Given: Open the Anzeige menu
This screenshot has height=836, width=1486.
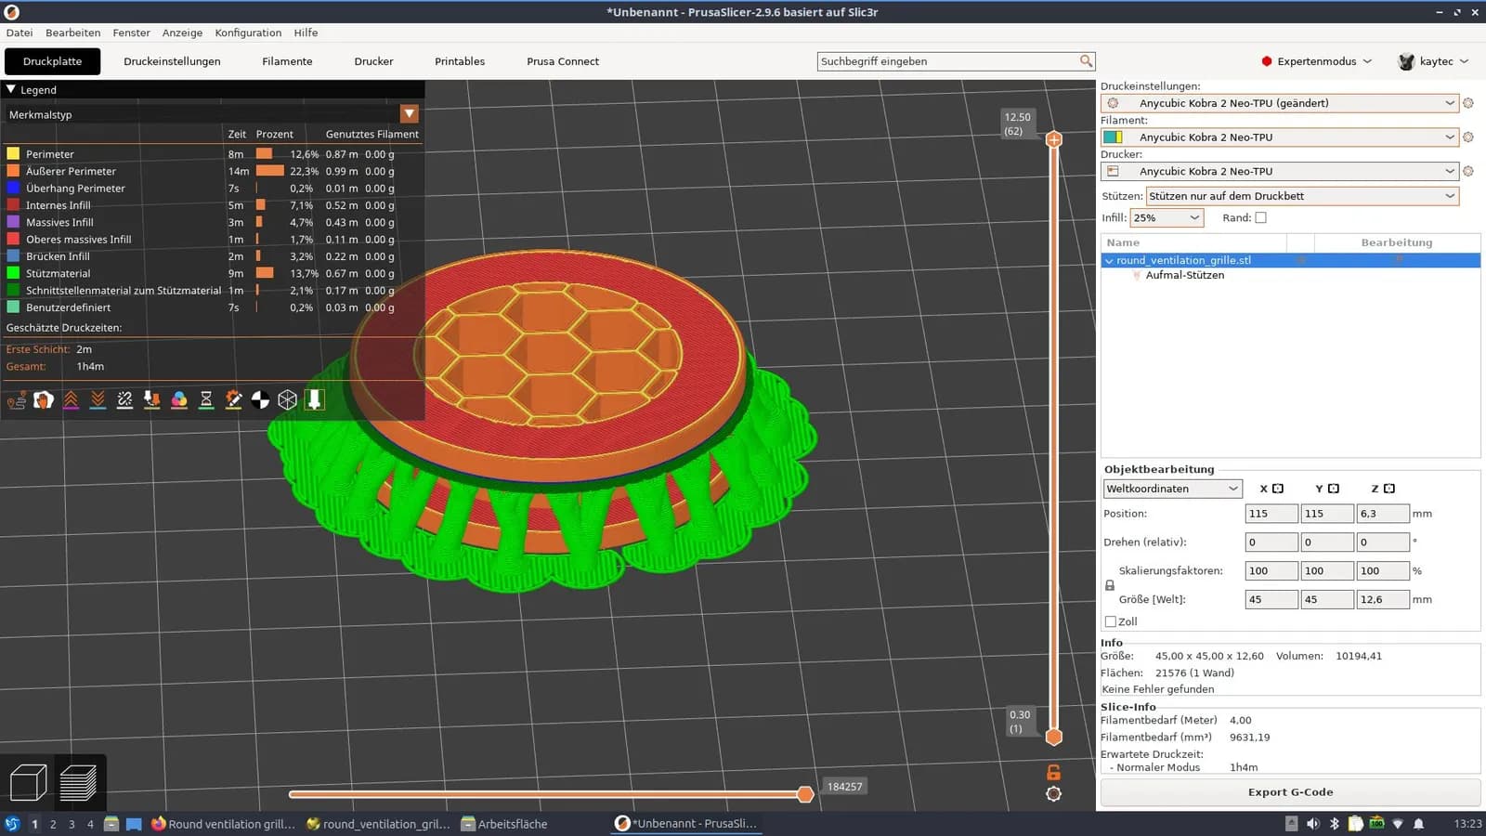Looking at the screenshot, I should coord(182,33).
